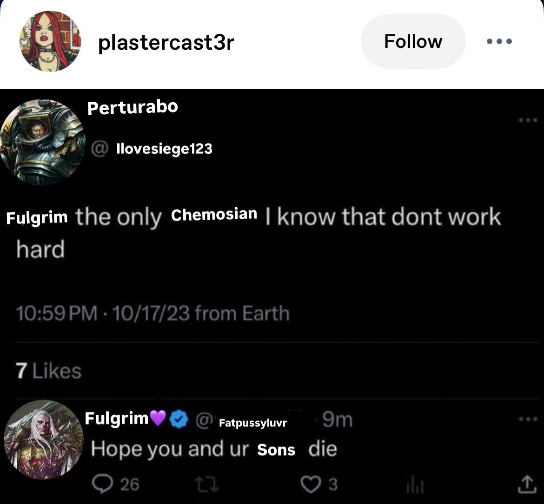Open the tweet timestamp 10:59 PM

tap(56, 314)
